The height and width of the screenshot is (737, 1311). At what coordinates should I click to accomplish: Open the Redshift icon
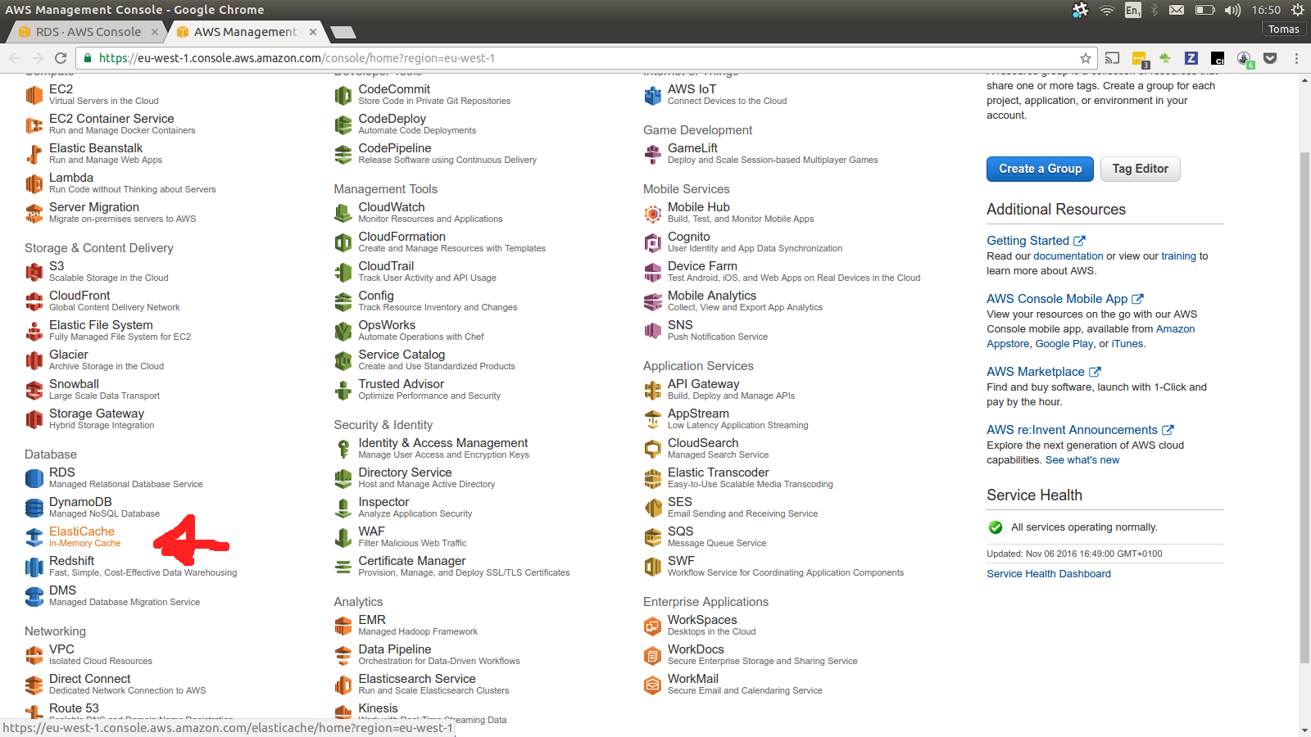(x=34, y=567)
